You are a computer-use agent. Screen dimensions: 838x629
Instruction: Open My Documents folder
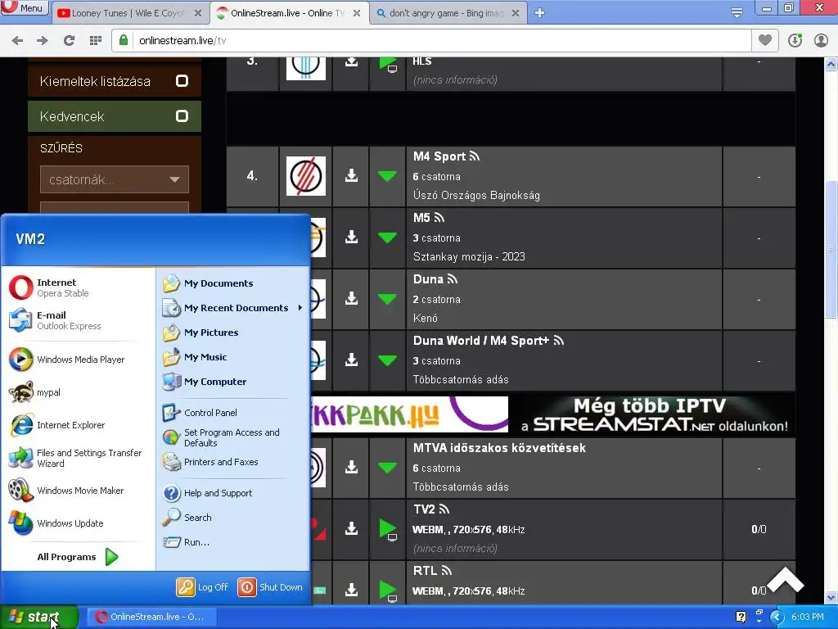(208, 283)
